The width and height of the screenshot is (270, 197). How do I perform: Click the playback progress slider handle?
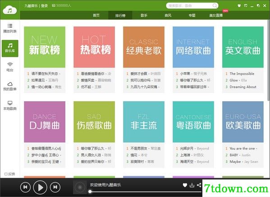90,191
